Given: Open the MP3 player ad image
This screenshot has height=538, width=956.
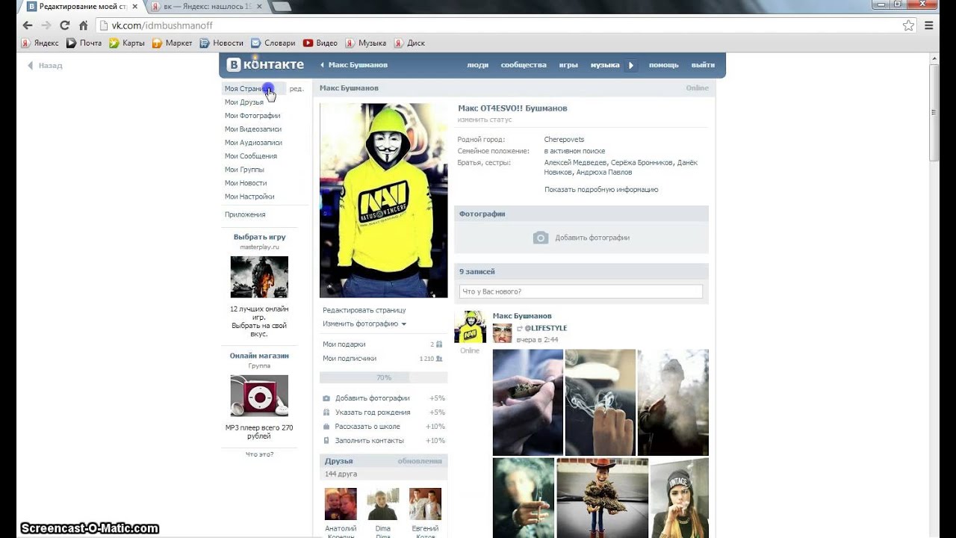Looking at the screenshot, I should pos(259,396).
